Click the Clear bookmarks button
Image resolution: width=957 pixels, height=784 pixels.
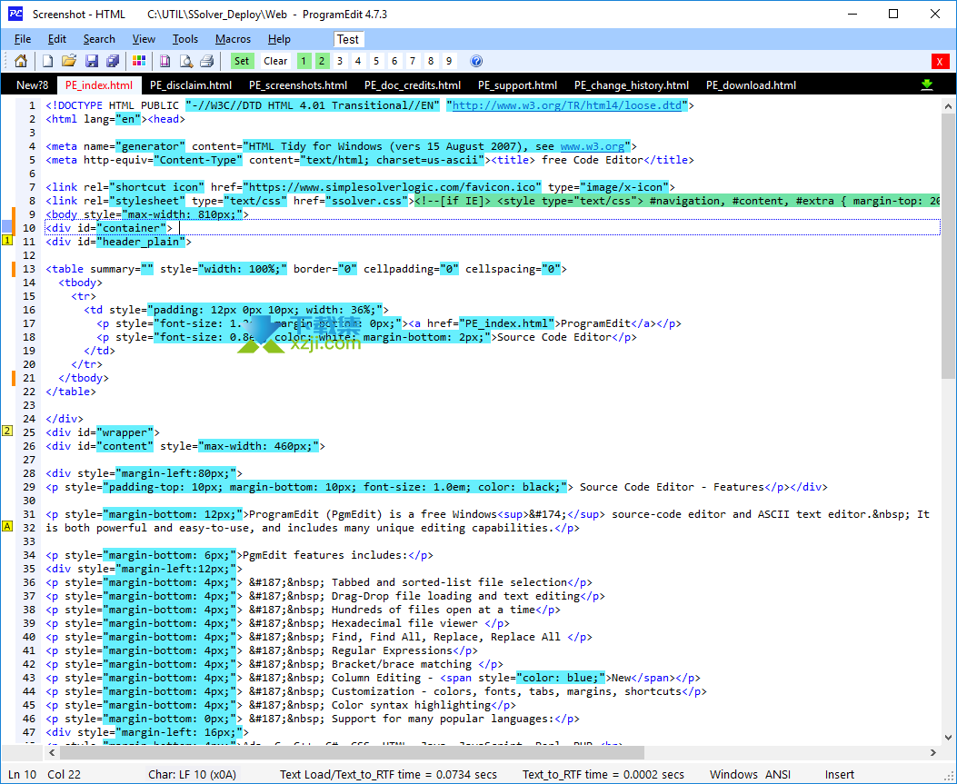pyautogui.click(x=275, y=61)
